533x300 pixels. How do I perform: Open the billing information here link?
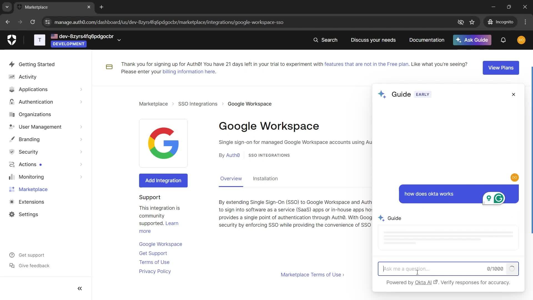pos(189,72)
